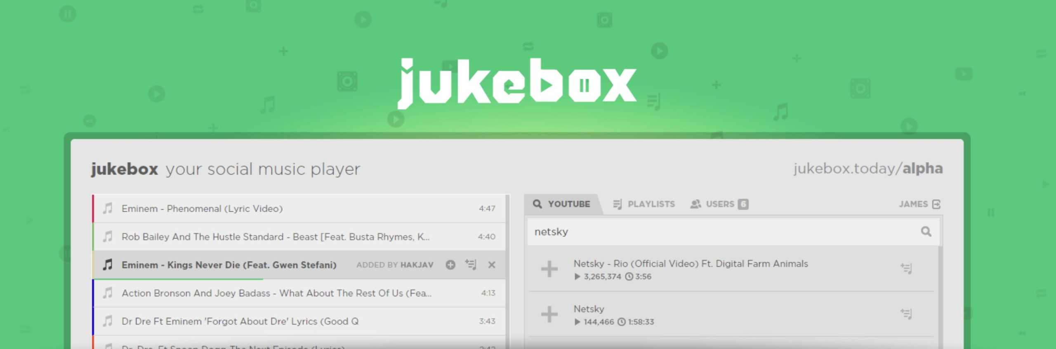
Task: Click the jukebox.today/alpha link
Action: click(x=868, y=169)
